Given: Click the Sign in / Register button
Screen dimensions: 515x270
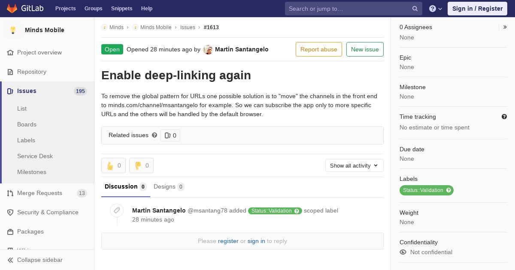Looking at the screenshot, I should (x=477, y=9).
